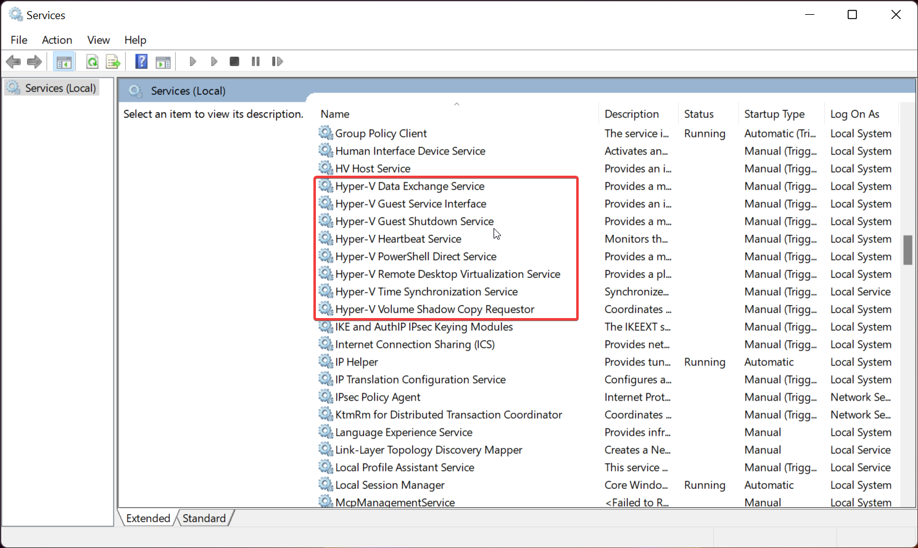The height and width of the screenshot is (548, 918).
Task: Select Local Session Manager service name
Action: 390,485
